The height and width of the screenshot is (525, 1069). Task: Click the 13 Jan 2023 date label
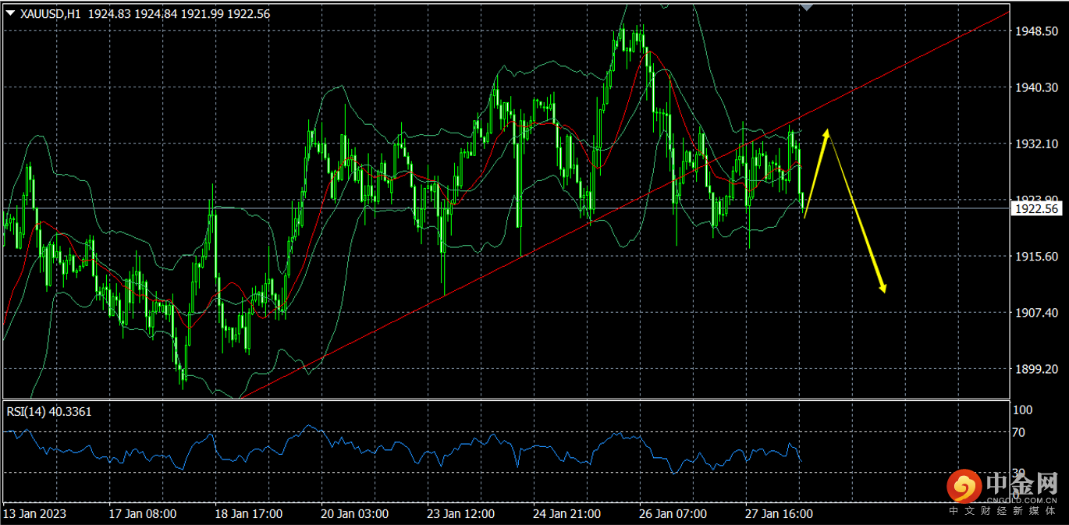[x=34, y=514]
